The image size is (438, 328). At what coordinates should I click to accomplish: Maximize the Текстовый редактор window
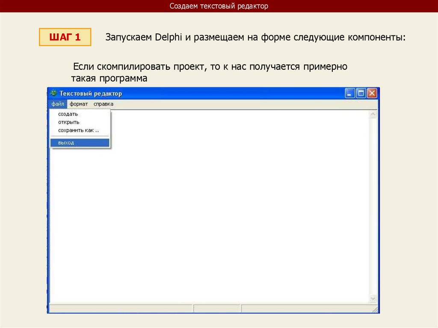pyautogui.click(x=361, y=93)
